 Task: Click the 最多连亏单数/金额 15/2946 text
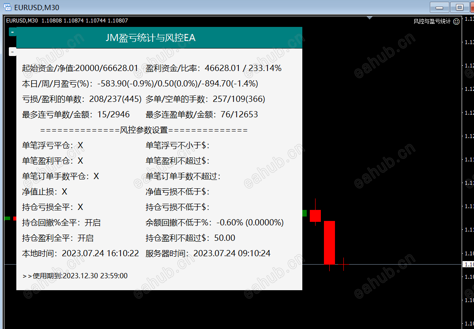coord(76,115)
